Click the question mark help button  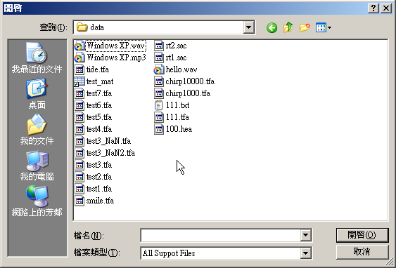pyautogui.click(x=373, y=8)
